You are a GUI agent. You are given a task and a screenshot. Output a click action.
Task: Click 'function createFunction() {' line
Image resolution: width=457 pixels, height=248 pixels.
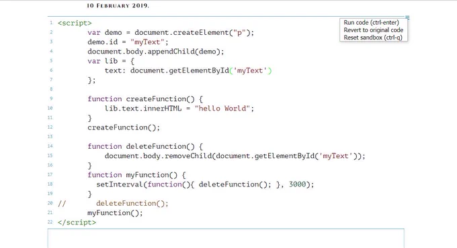pyautogui.click(x=145, y=99)
